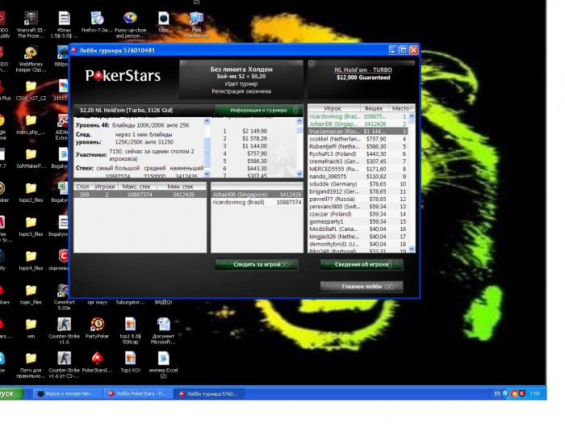Click prize list scrollbar down arrow
The image size is (565, 424).
click(299, 174)
